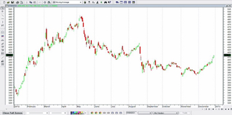Viewport: 232px width, 115px height.
Task: Select the pointer tool at the top of the sidebar
Action: tap(2, 8)
